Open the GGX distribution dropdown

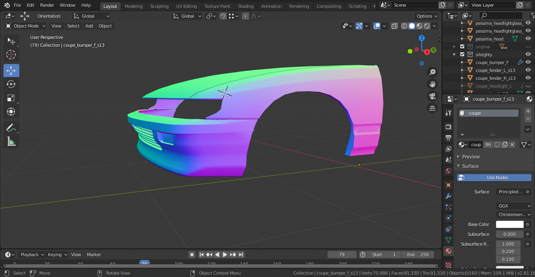pos(514,206)
